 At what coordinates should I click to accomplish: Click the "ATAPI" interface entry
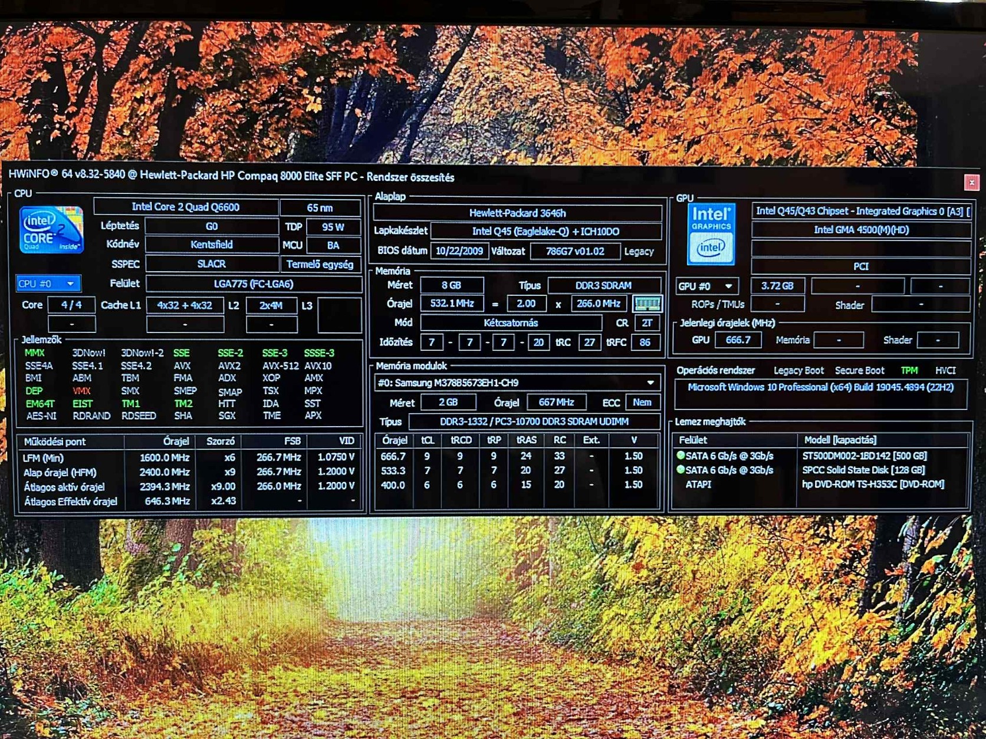point(698,484)
